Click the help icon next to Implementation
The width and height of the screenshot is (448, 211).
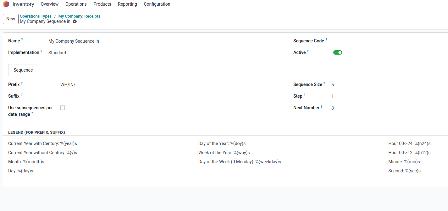click(41, 51)
